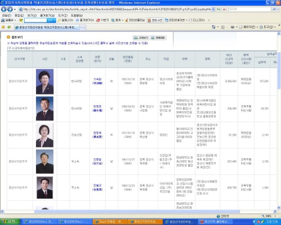Click the 화면인쇄 button beside 크게보기

[158, 38]
